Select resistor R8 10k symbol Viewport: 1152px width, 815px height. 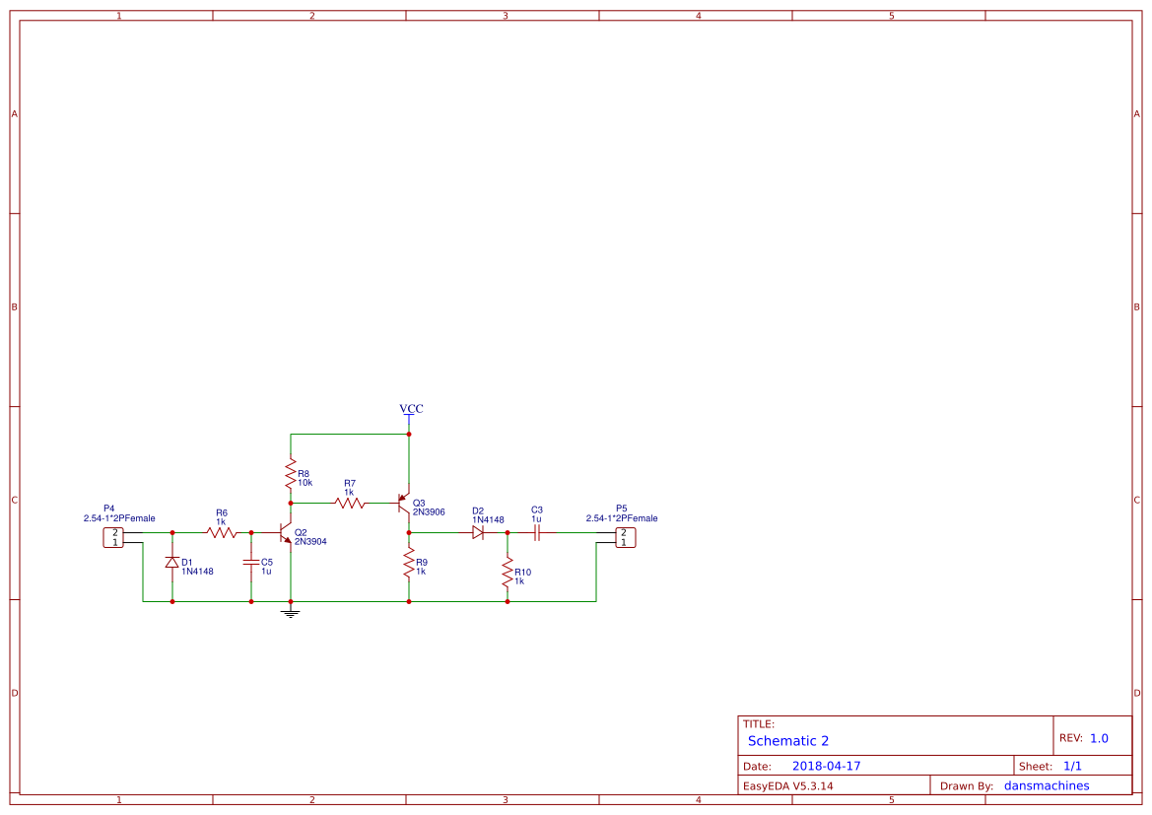pyautogui.click(x=291, y=473)
